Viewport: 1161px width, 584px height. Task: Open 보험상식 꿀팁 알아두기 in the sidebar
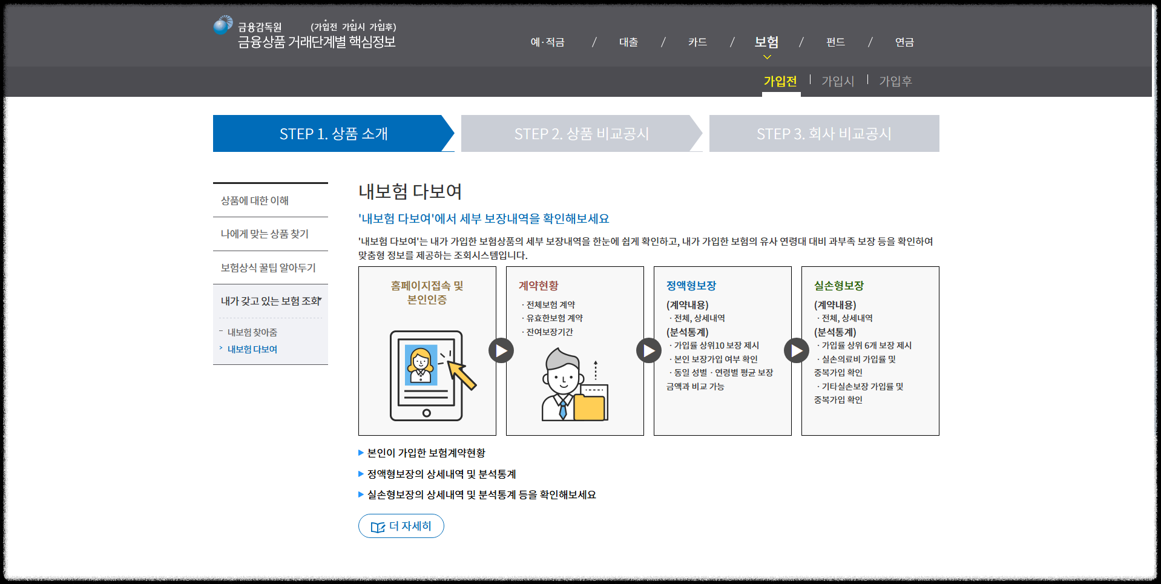[271, 267]
